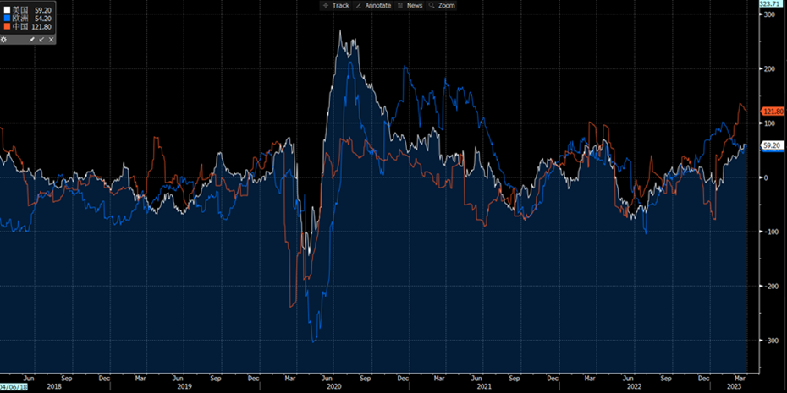Activate the Zoom tool
The image size is (787, 393).
click(x=443, y=5)
